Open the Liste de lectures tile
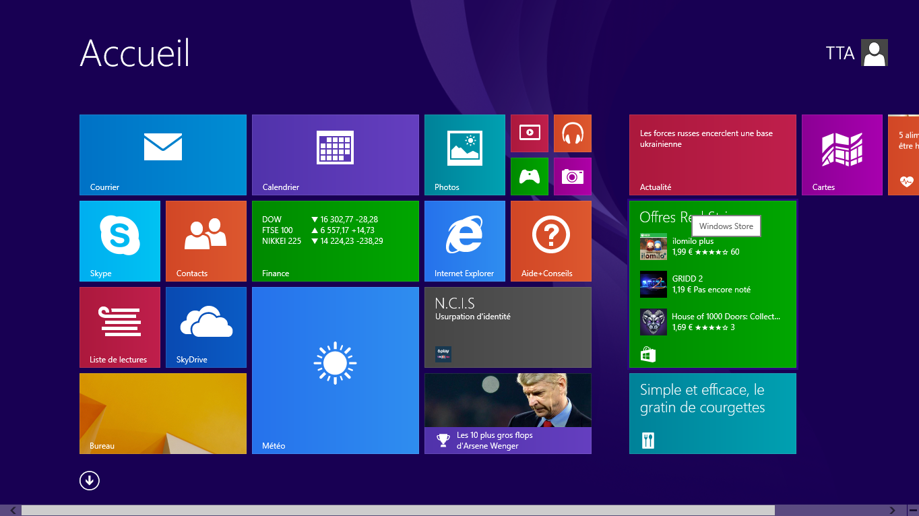 tap(120, 327)
